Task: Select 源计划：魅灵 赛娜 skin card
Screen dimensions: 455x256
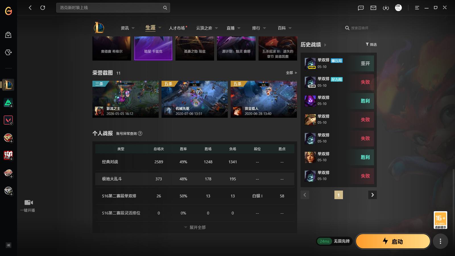Action: coord(236,48)
